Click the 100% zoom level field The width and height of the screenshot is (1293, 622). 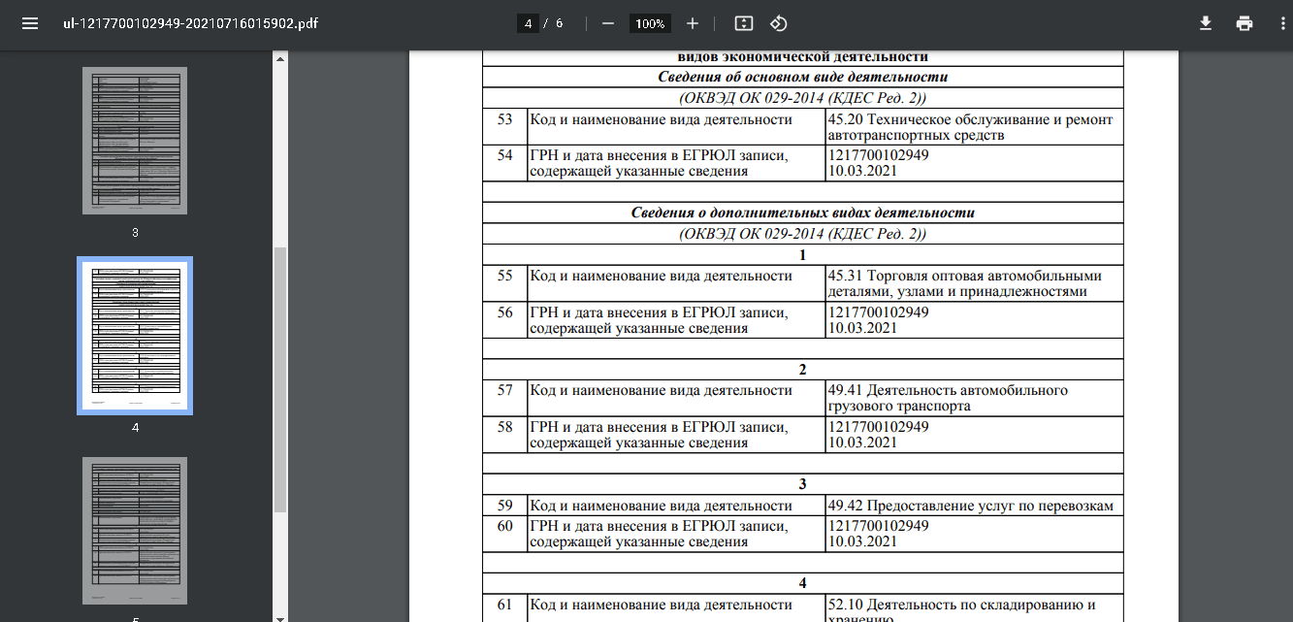(649, 23)
